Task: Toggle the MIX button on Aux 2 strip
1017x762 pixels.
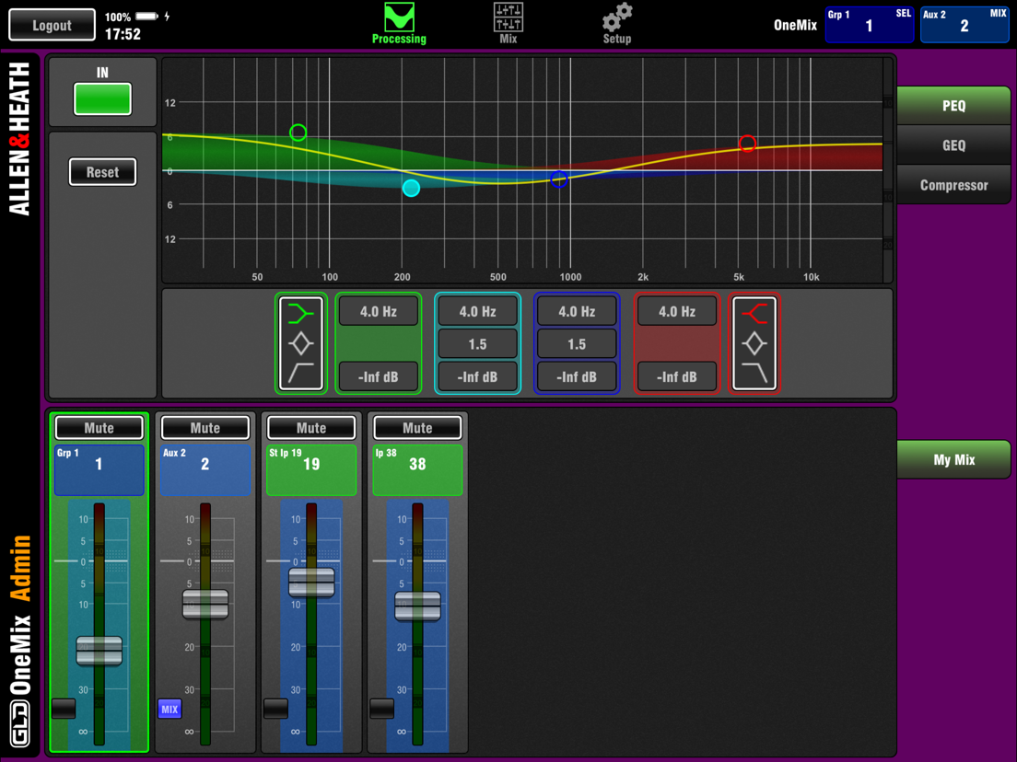Action: [169, 709]
